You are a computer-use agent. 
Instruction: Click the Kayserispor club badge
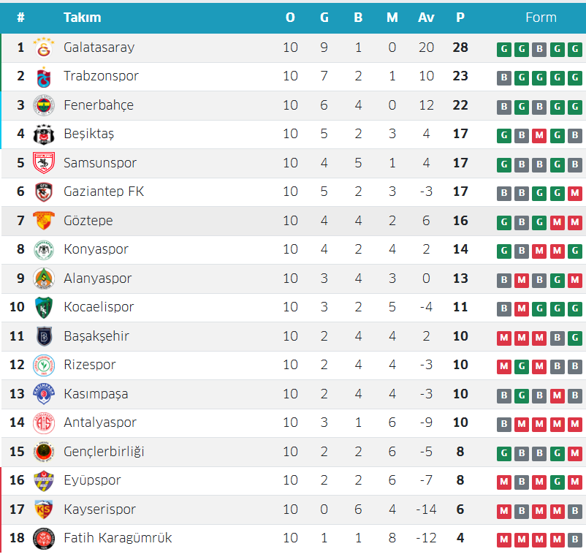tap(44, 509)
